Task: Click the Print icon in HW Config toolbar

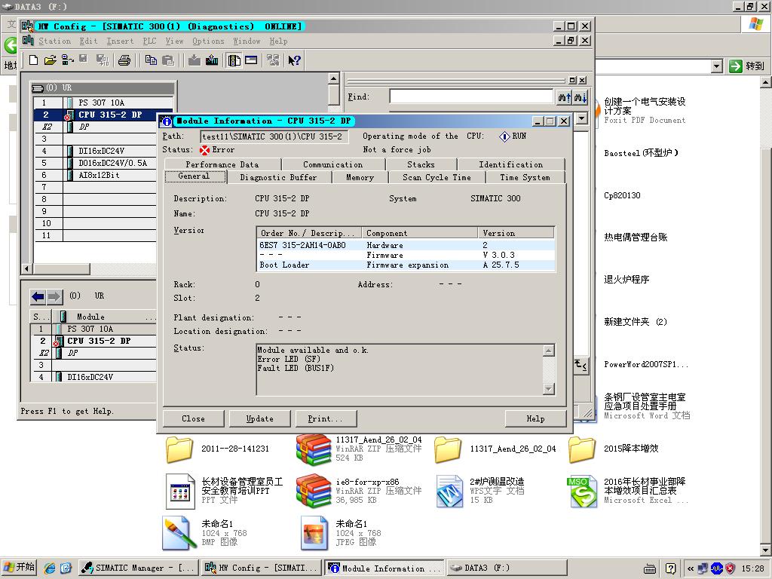Action: click(124, 60)
